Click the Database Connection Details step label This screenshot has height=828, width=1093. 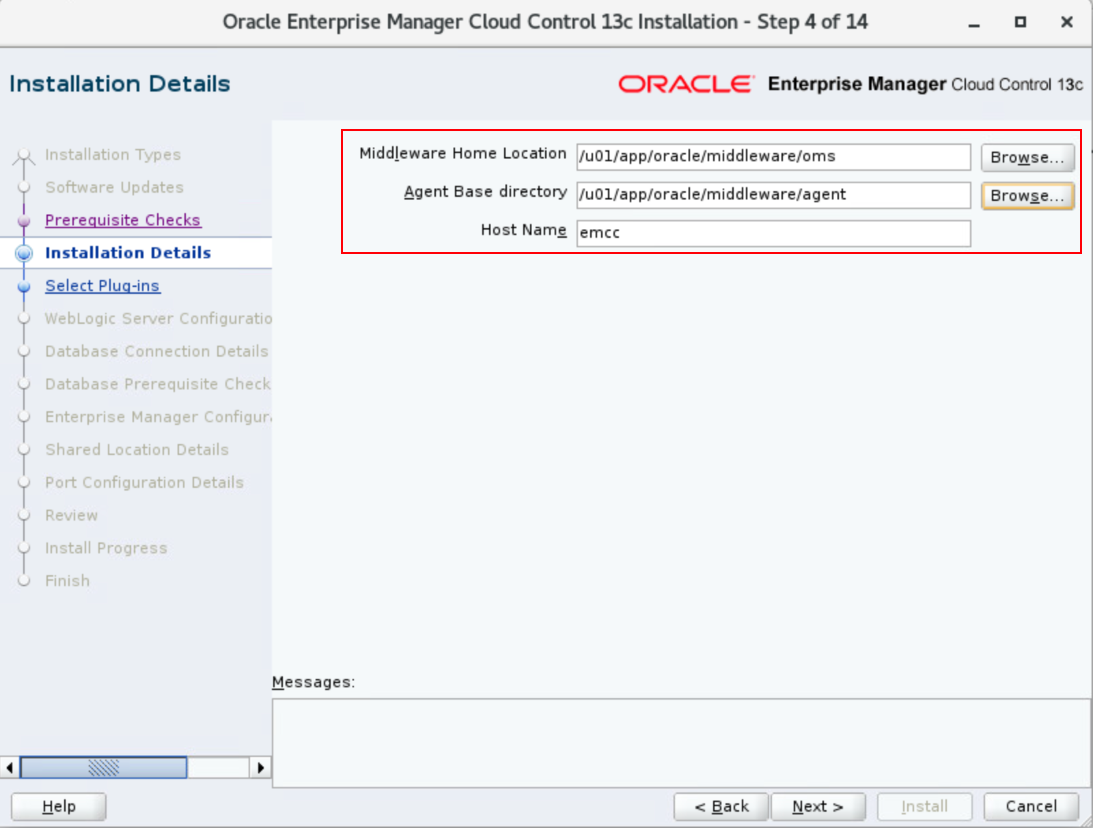(x=156, y=351)
